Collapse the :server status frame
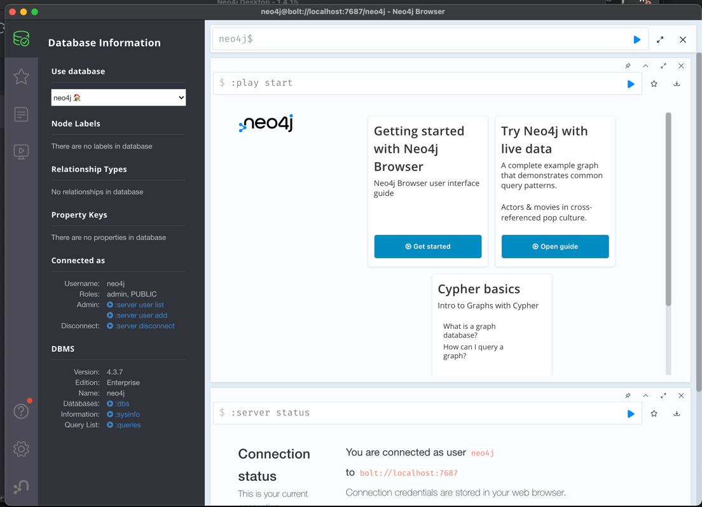702x507 pixels. (x=645, y=396)
